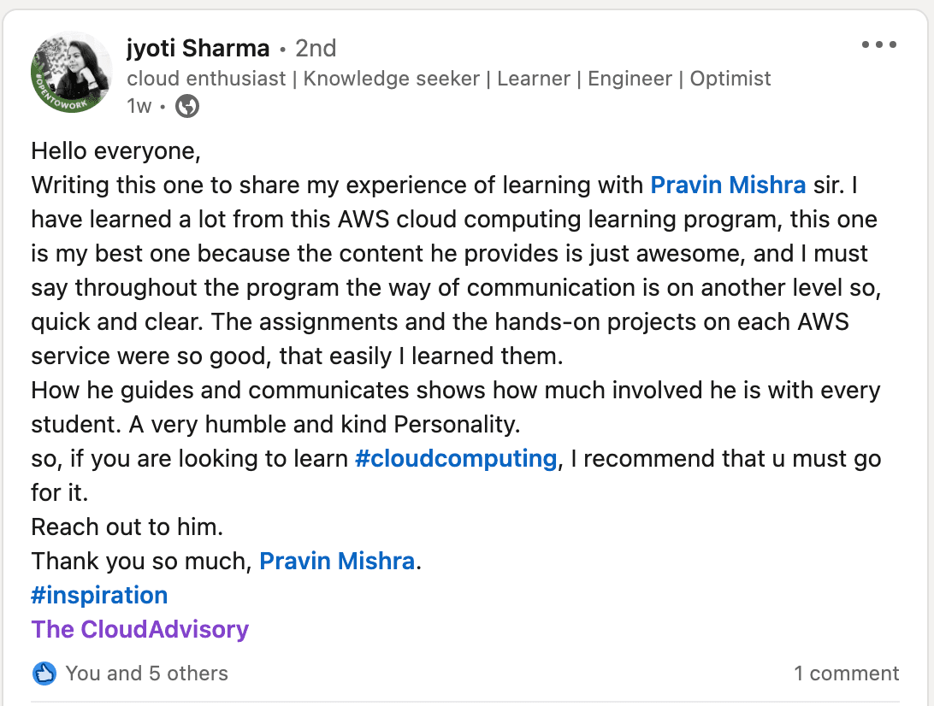Open the #inspiration hashtag
The image size is (934, 706).
click(99, 595)
